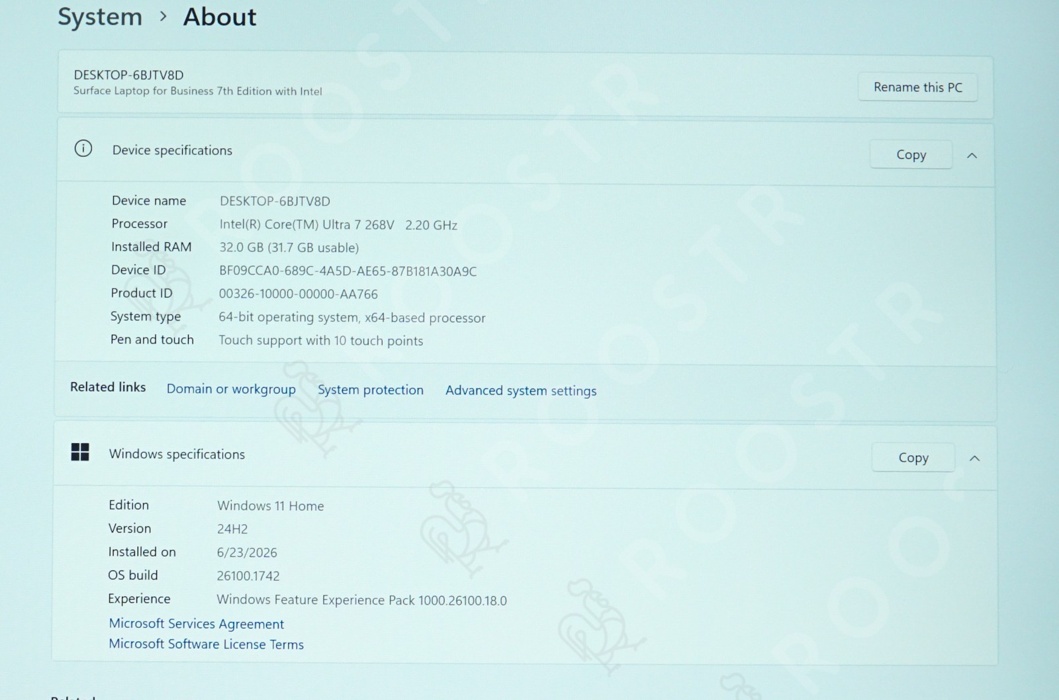Click the About breadcrumb heading
The width and height of the screenshot is (1059, 700).
click(220, 17)
